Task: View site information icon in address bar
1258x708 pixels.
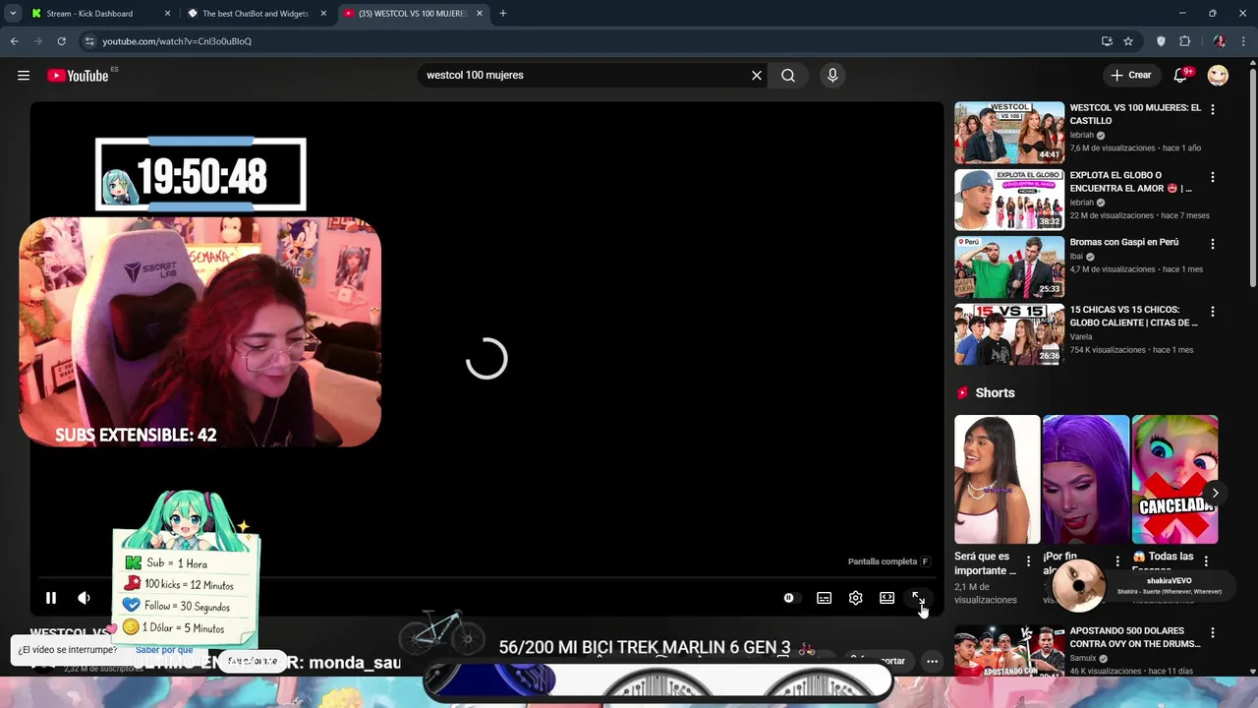Action: pyautogui.click(x=89, y=41)
